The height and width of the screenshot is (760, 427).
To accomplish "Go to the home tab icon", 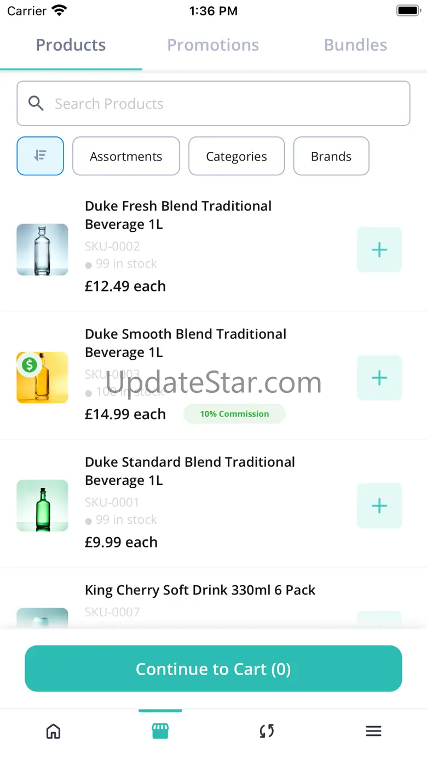I will click(53, 731).
